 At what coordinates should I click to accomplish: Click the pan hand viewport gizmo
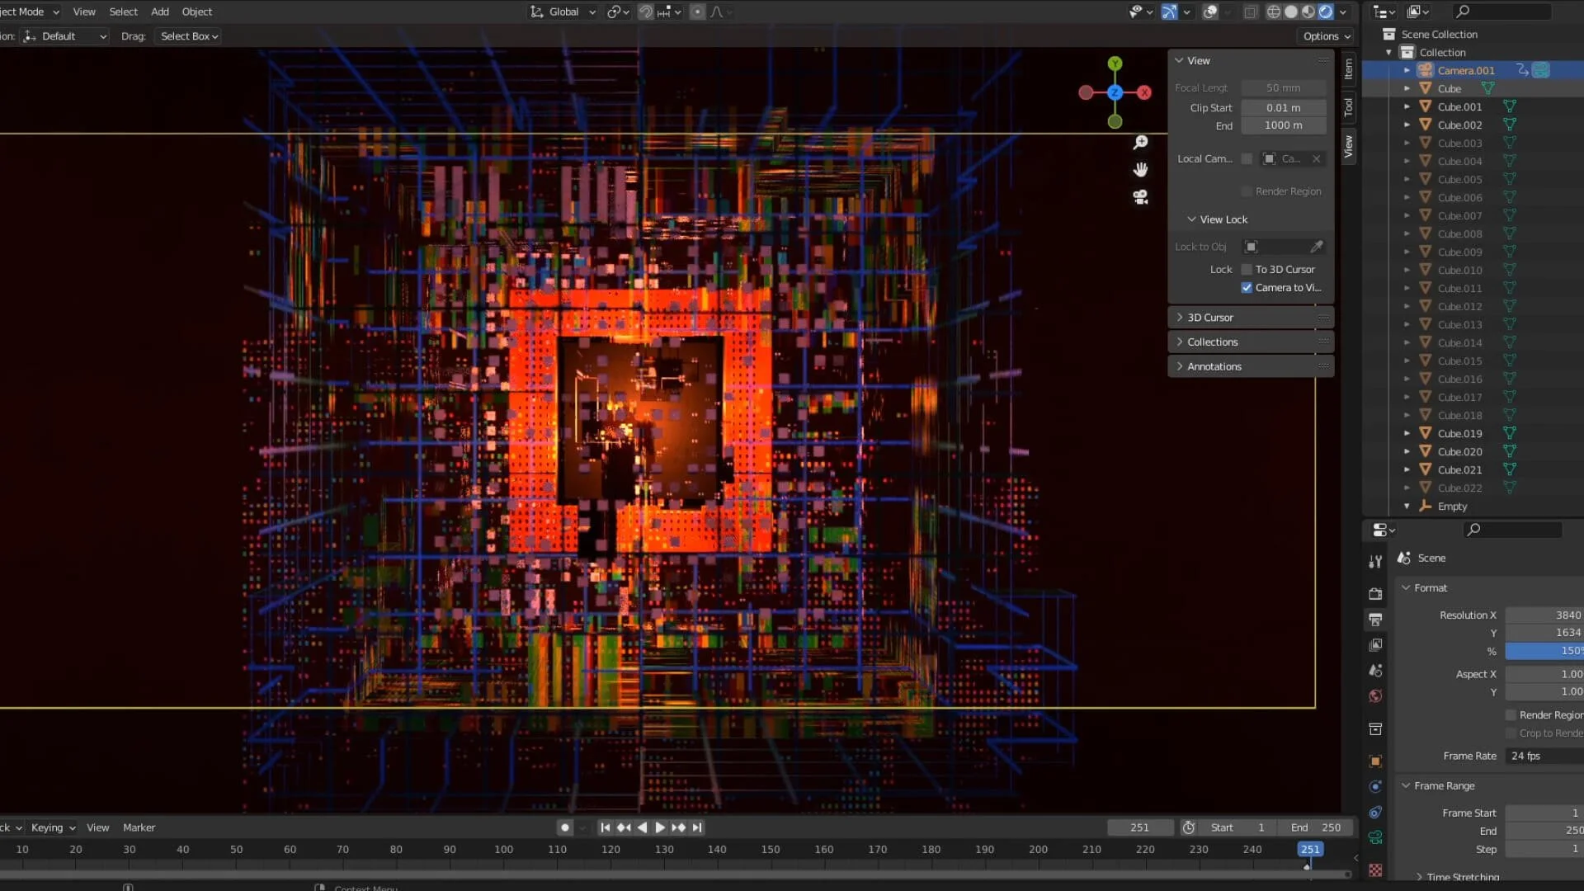(x=1140, y=170)
